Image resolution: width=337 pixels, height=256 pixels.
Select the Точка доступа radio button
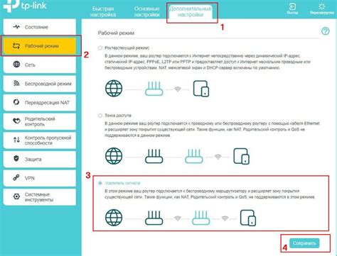[100, 116]
